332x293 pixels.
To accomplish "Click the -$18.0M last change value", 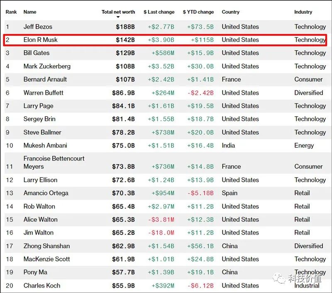I will coord(161,233).
